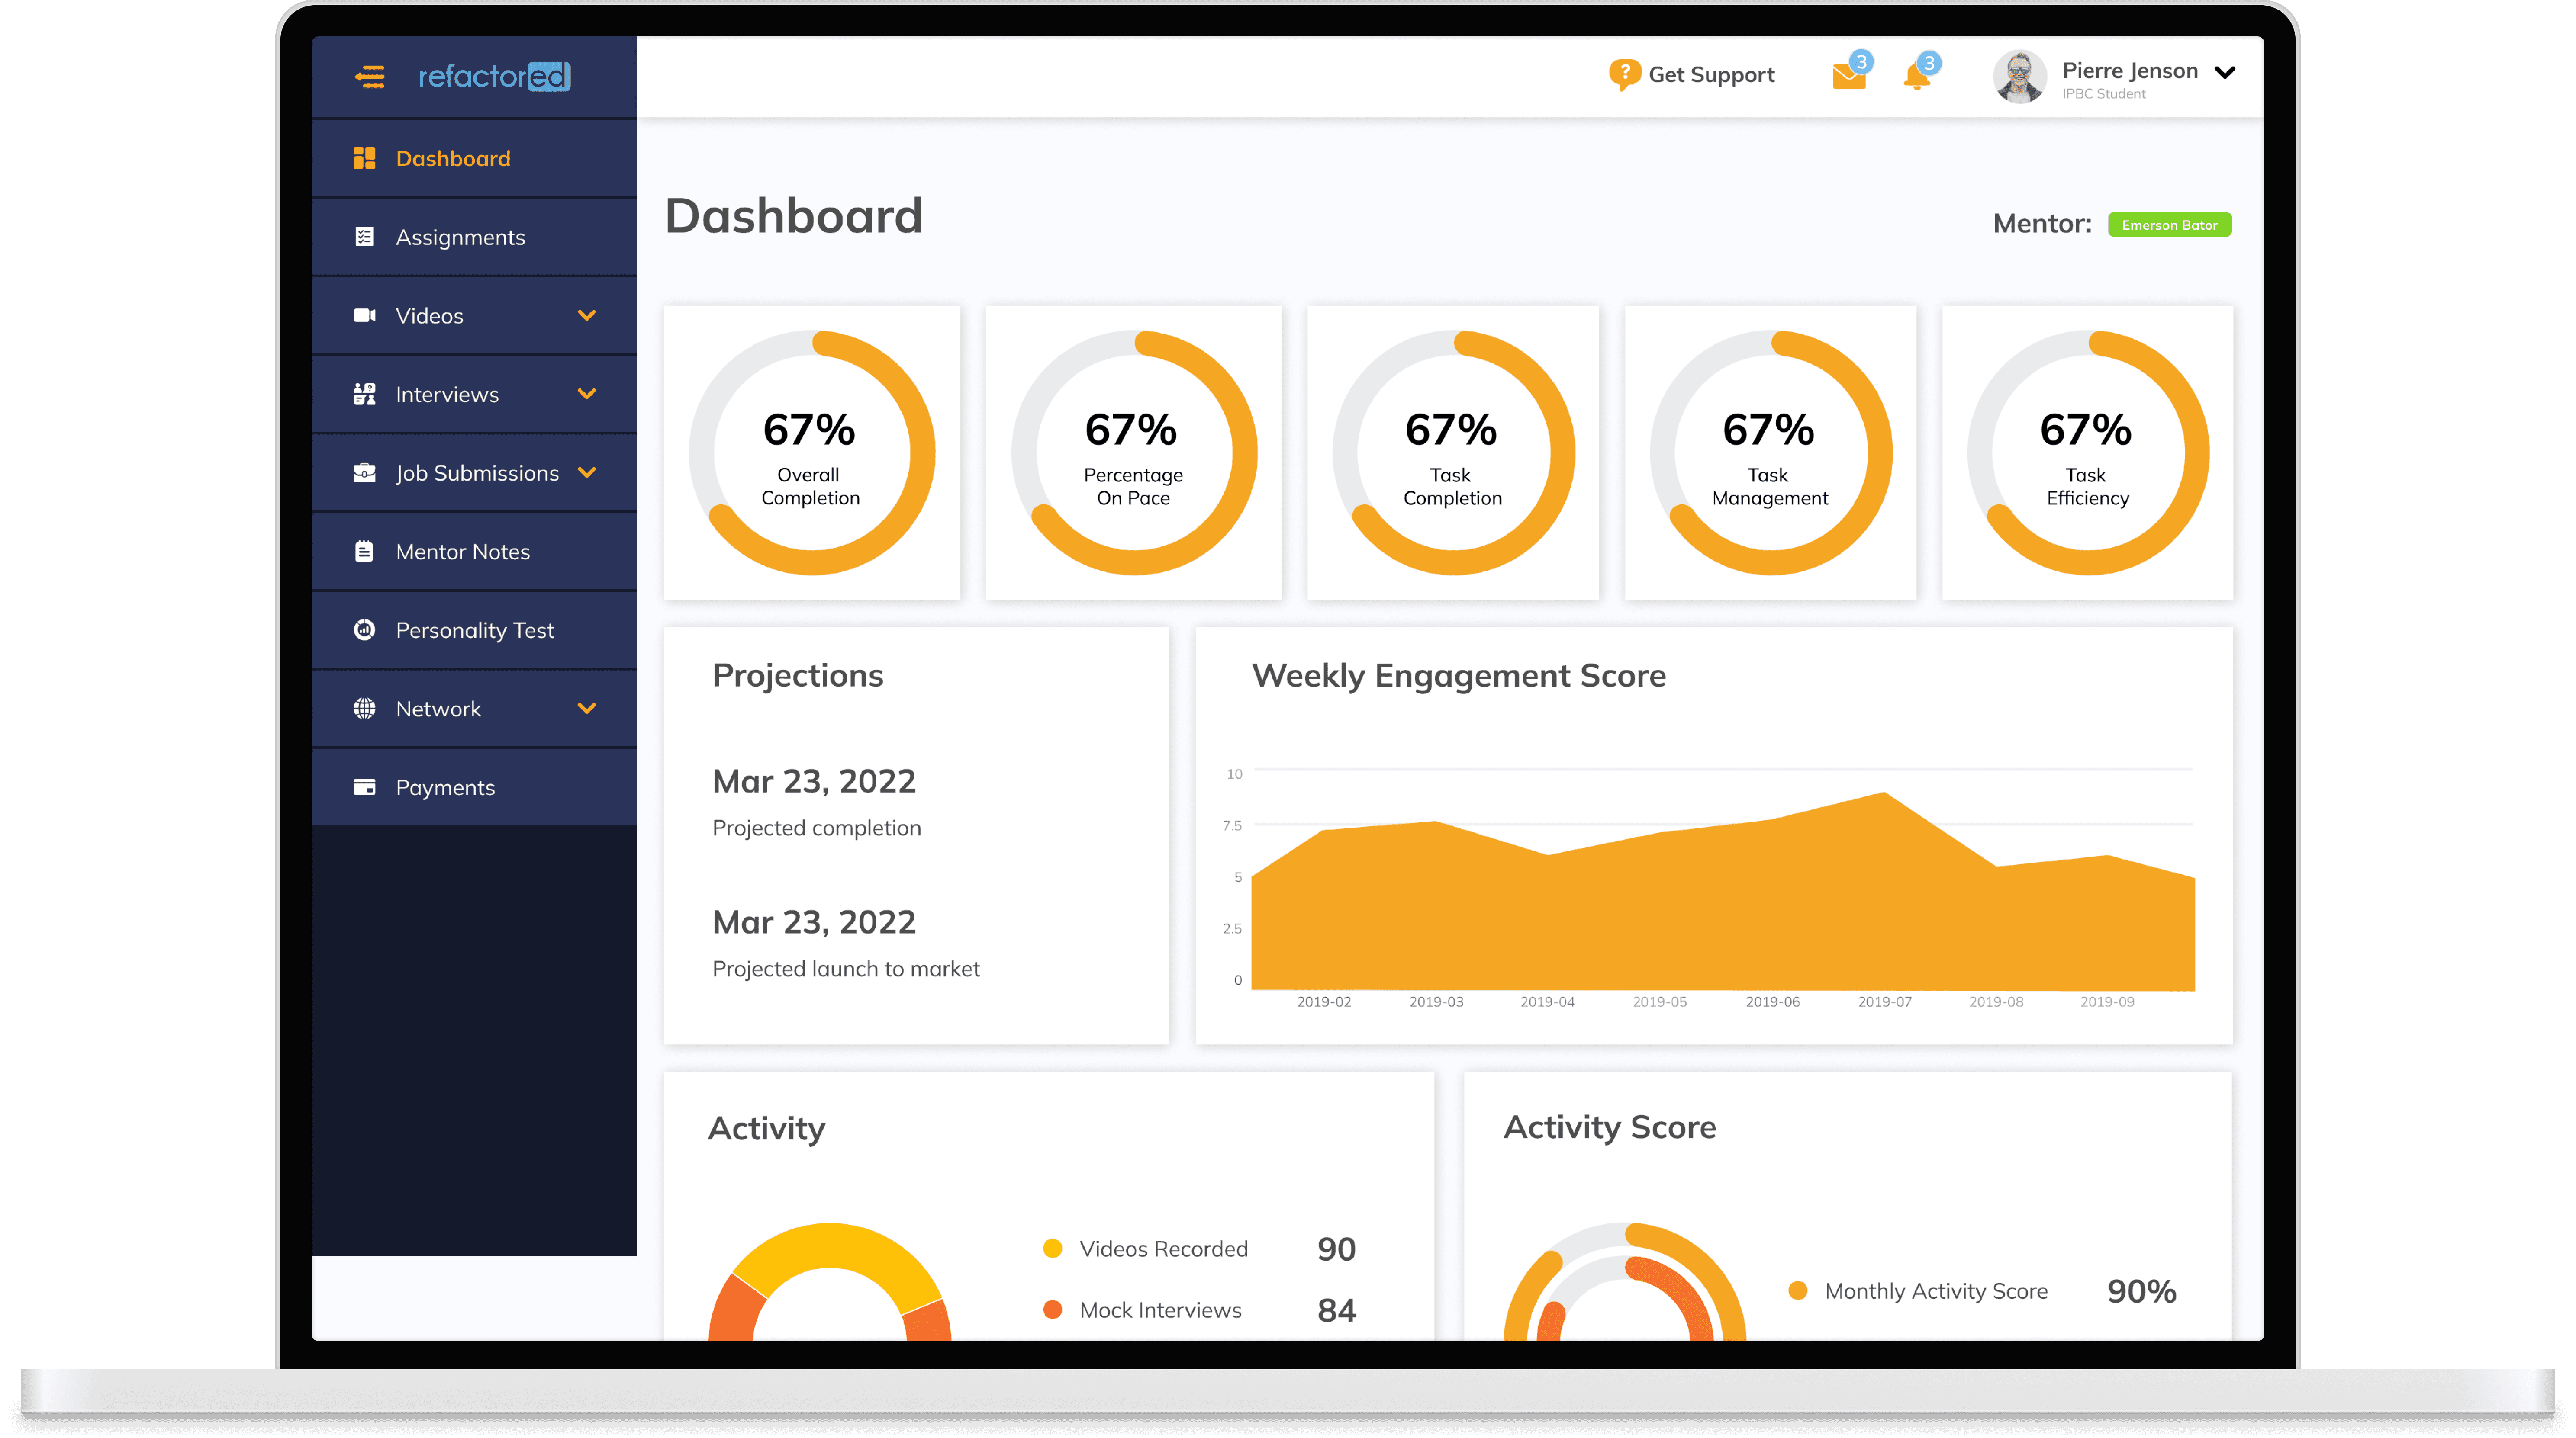Expand the Videos submenu chevron
Screen dimensions: 2576x1438
(x=587, y=316)
